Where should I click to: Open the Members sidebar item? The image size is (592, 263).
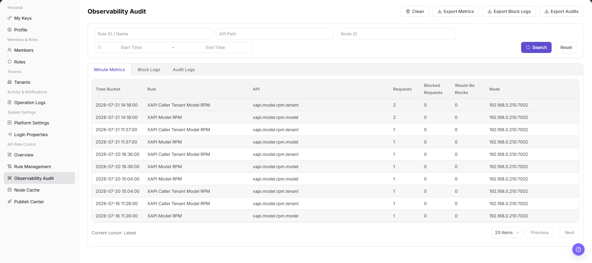39,50
